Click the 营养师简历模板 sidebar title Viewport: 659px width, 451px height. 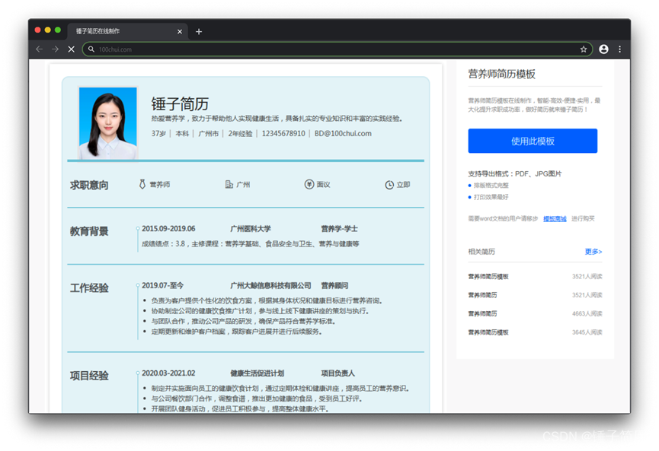[502, 75]
